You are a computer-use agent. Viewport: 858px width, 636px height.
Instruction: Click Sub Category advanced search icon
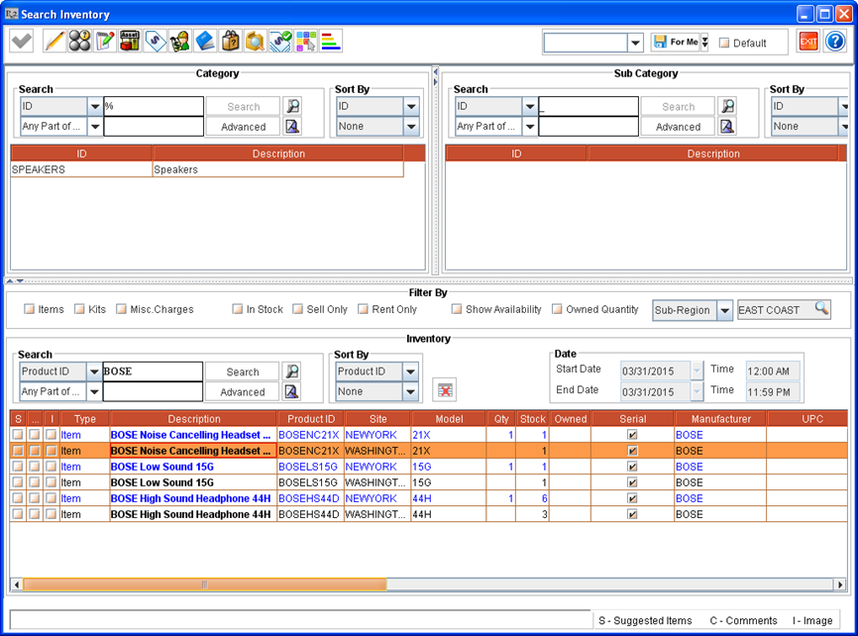coord(728,127)
